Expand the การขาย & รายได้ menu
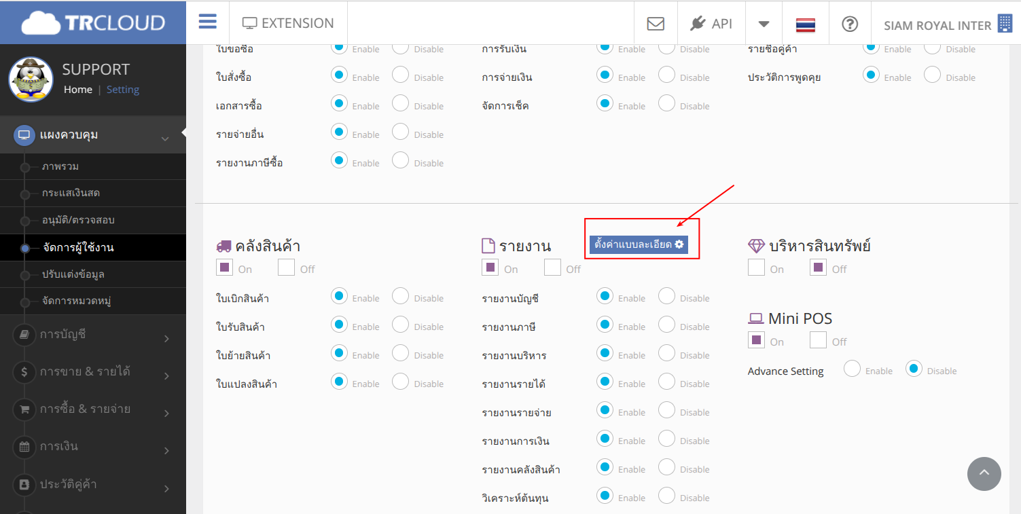Viewport: 1021px width, 514px height. tap(92, 372)
